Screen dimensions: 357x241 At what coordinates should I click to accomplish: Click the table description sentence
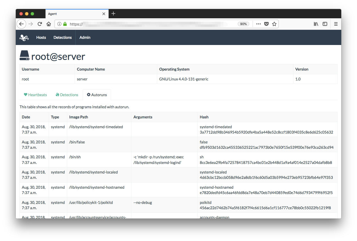74,107
